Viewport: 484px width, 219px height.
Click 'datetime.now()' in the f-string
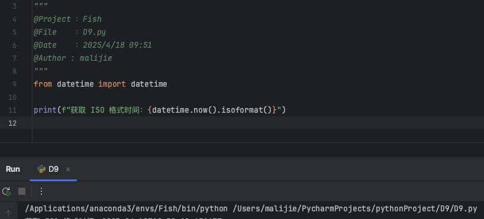click(185, 110)
